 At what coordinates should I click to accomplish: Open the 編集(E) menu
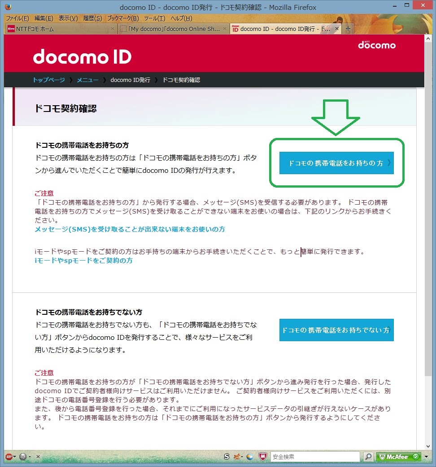pyautogui.click(x=44, y=18)
